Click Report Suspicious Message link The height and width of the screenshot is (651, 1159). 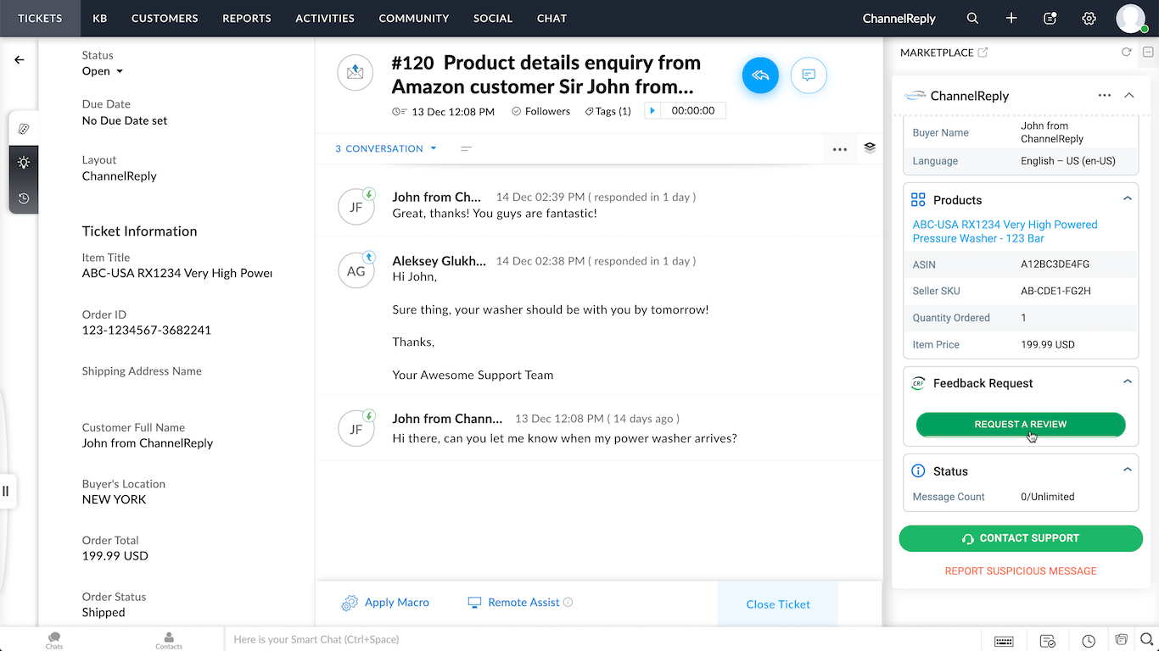pos(1021,571)
